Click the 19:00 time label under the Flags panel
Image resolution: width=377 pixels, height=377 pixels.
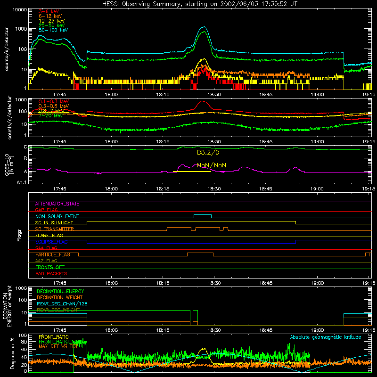[x=317, y=283]
